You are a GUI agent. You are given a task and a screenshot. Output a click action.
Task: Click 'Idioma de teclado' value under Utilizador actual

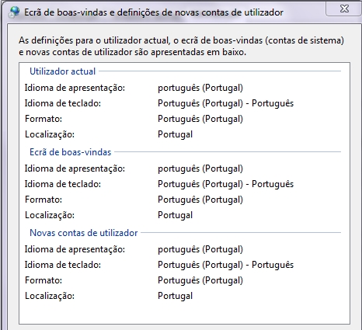click(x=225, y=103)
